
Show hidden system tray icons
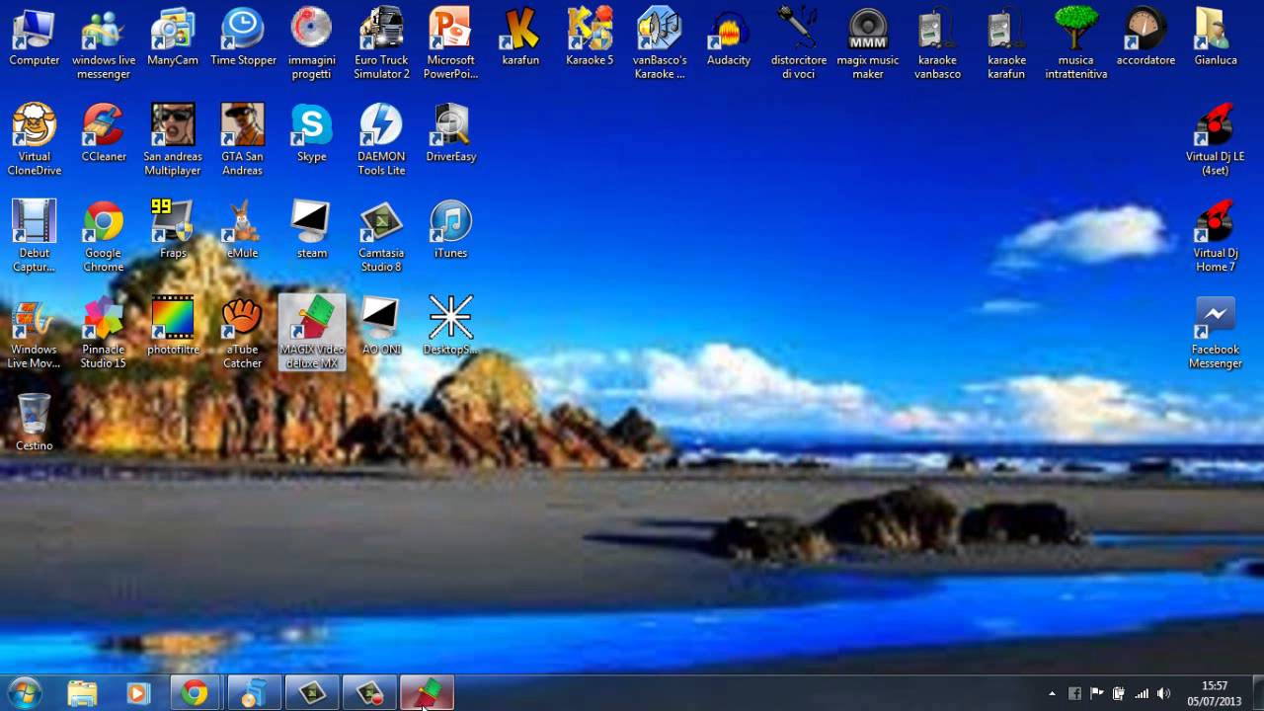(x=1052, y=693)
